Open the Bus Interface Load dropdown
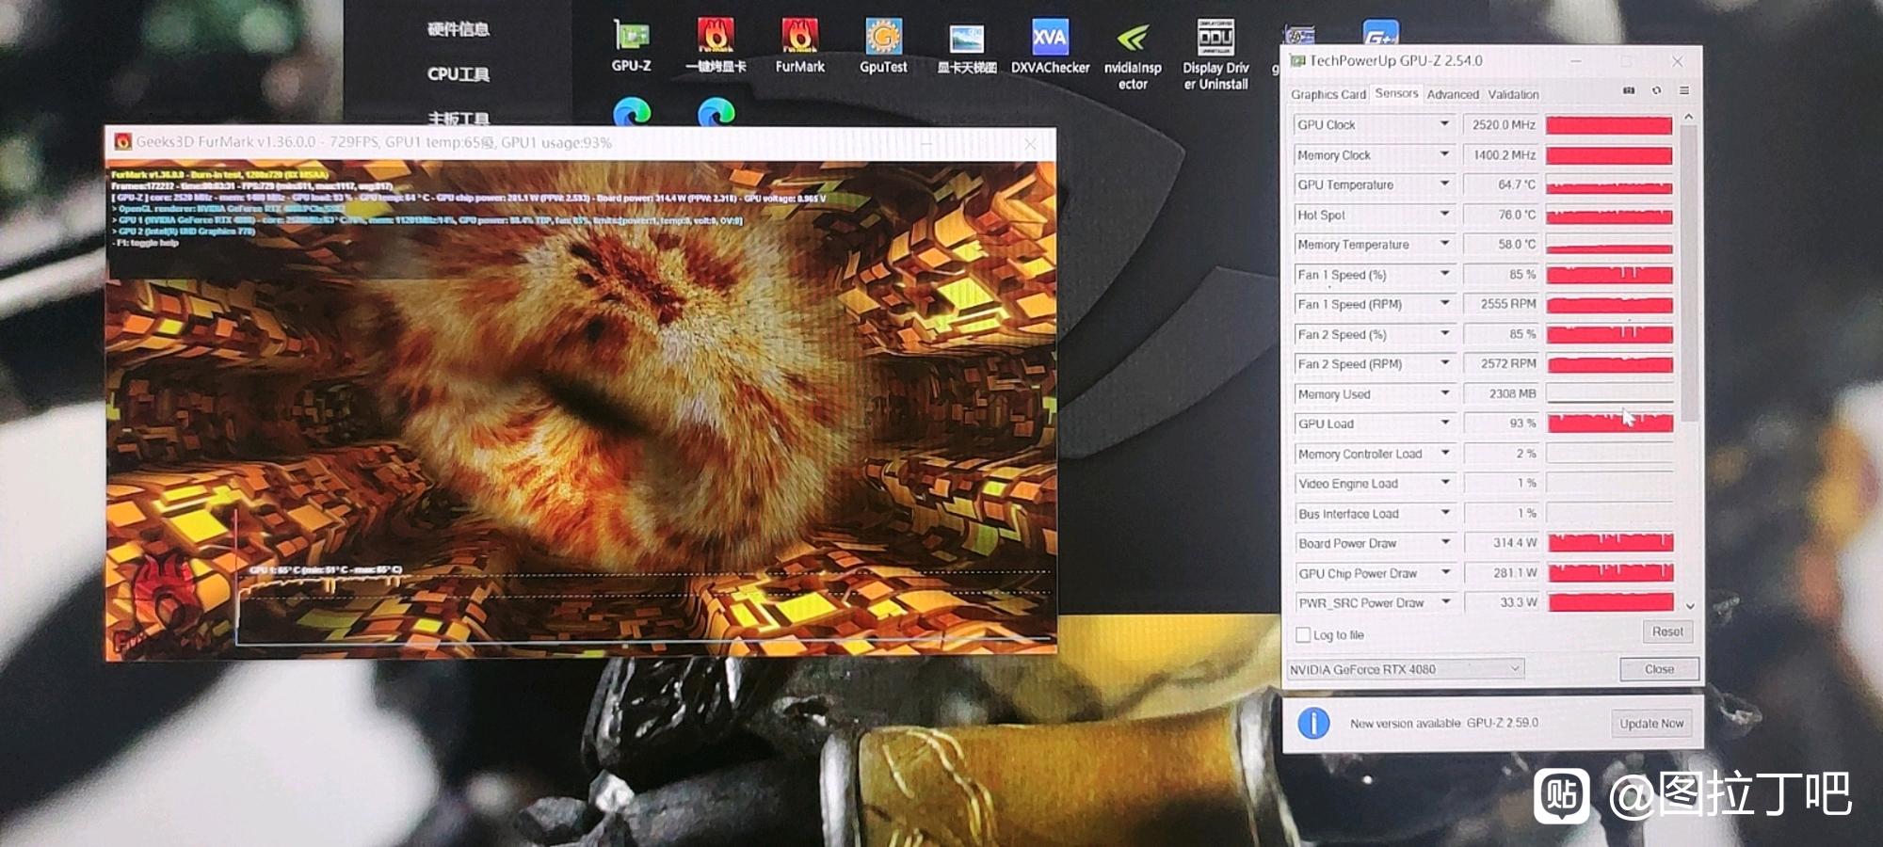Viewport: 1883px width, 847px height. click(1444, 513)
